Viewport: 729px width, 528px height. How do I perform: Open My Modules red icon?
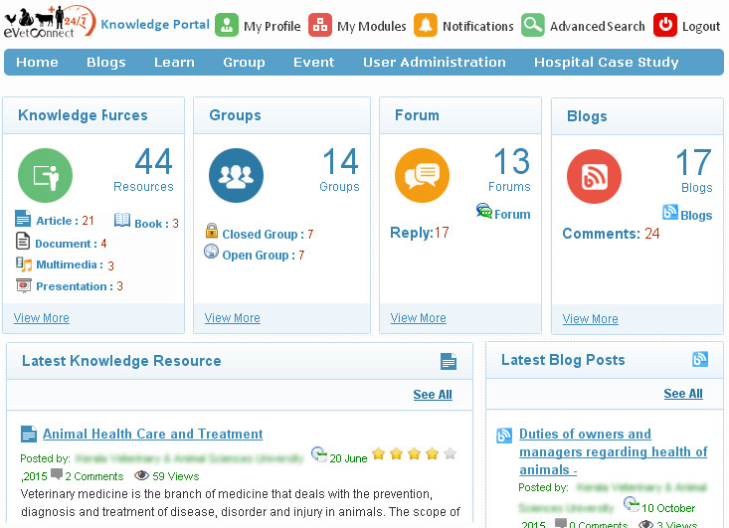point(320,25)
